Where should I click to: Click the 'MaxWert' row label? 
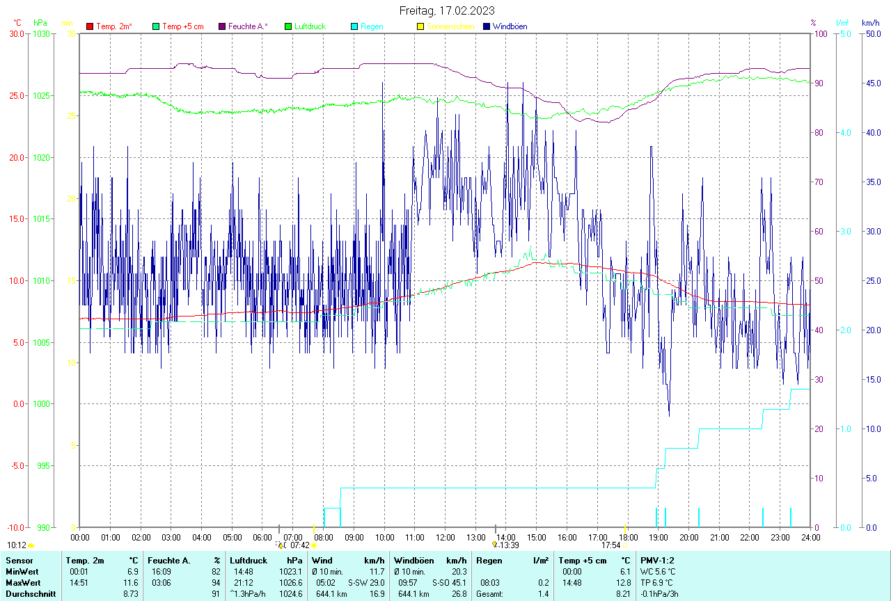23,582
